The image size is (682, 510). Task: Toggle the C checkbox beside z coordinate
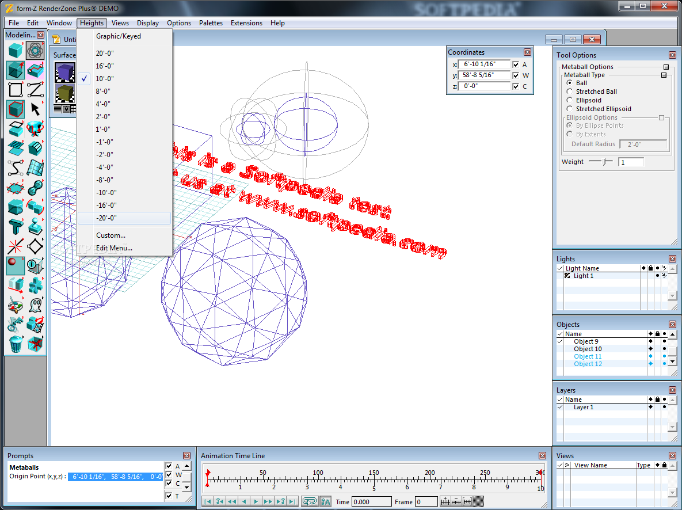click(516, 86)
